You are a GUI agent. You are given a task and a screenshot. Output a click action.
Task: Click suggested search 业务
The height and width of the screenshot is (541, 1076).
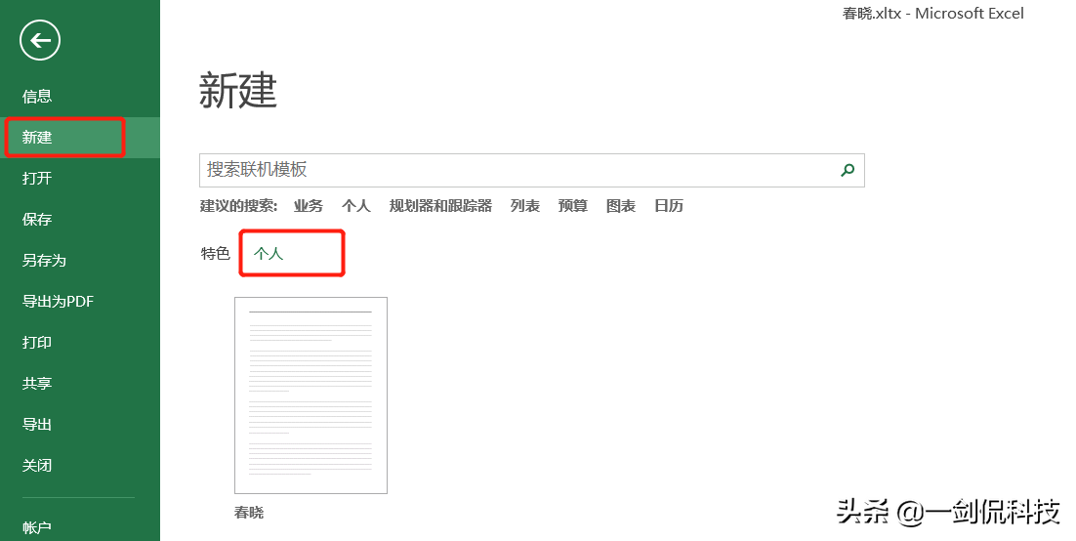pyautogui.click(x=309, y=206)
